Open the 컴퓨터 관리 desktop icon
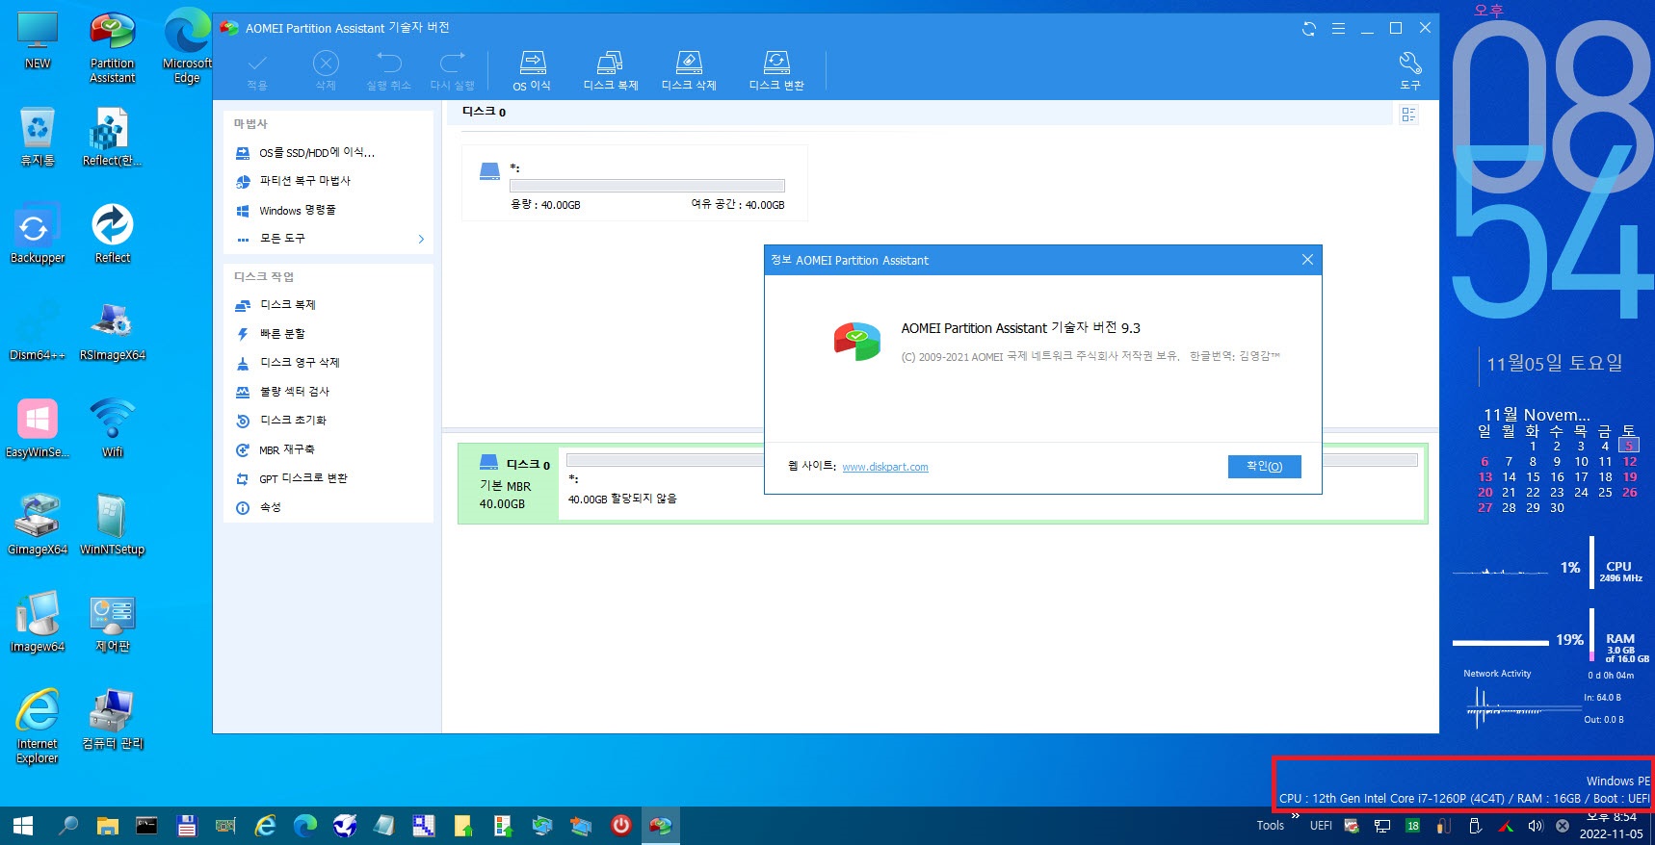 (x=112, y=719)
